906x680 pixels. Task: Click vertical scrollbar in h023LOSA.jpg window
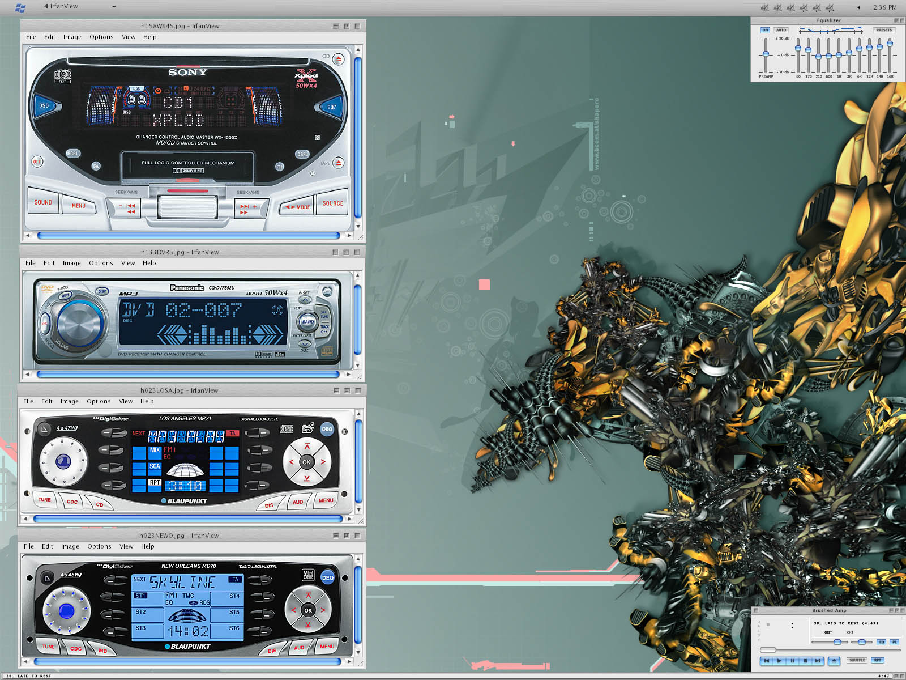click(358, 461)
